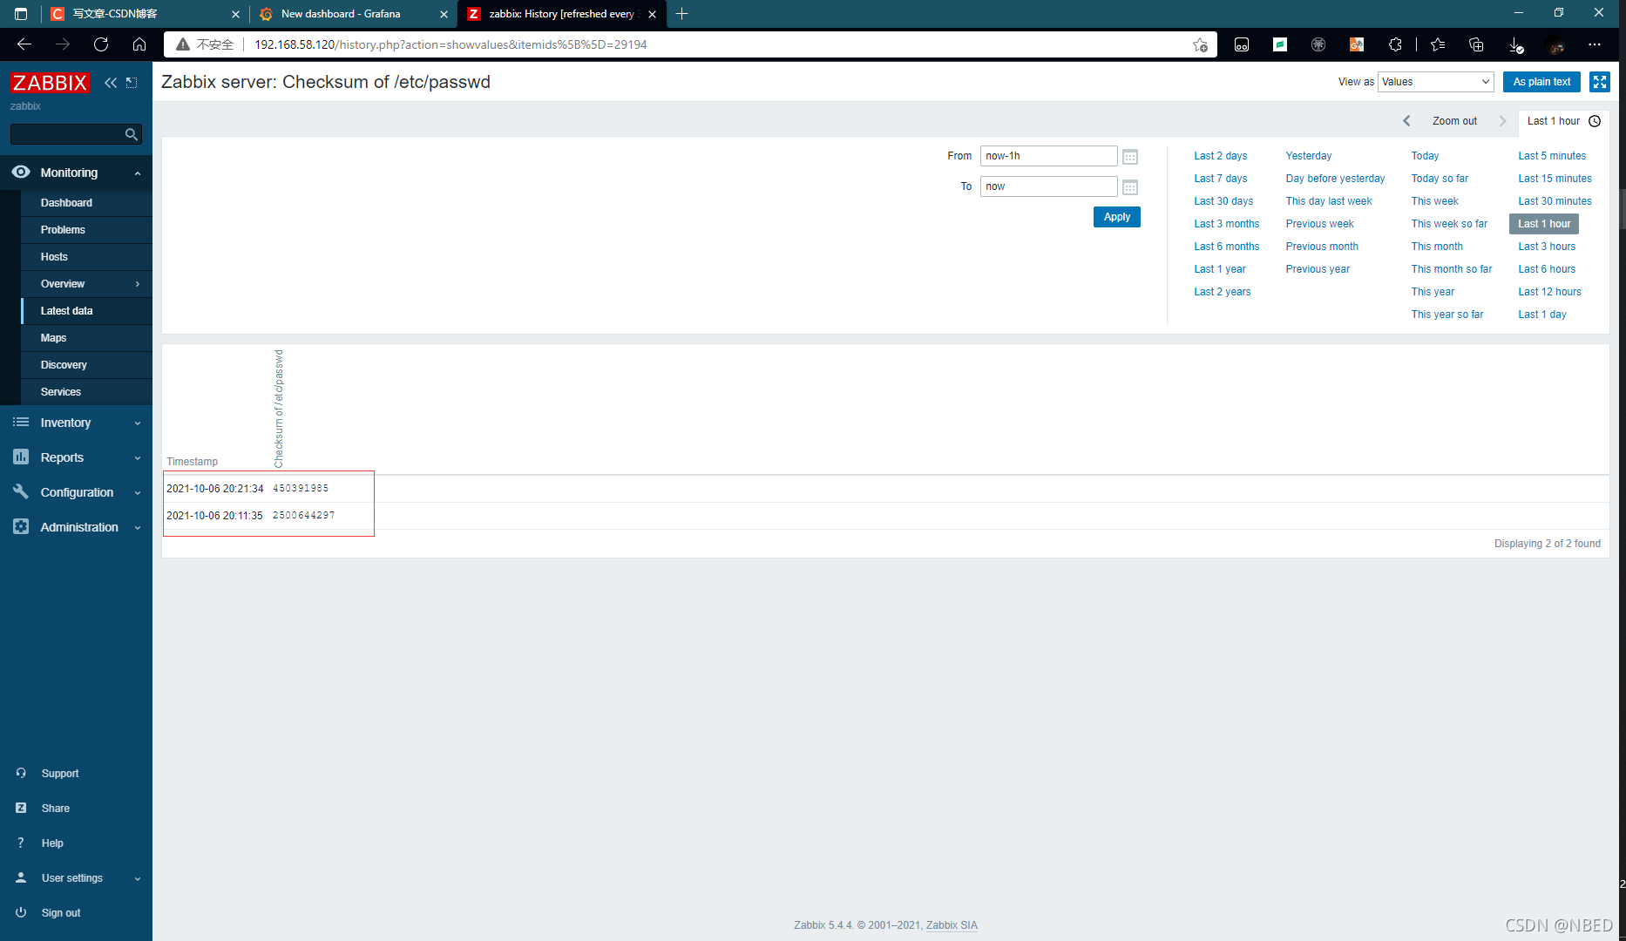
Task: Click the security warning icon in address bar
Action: point(183,44)
